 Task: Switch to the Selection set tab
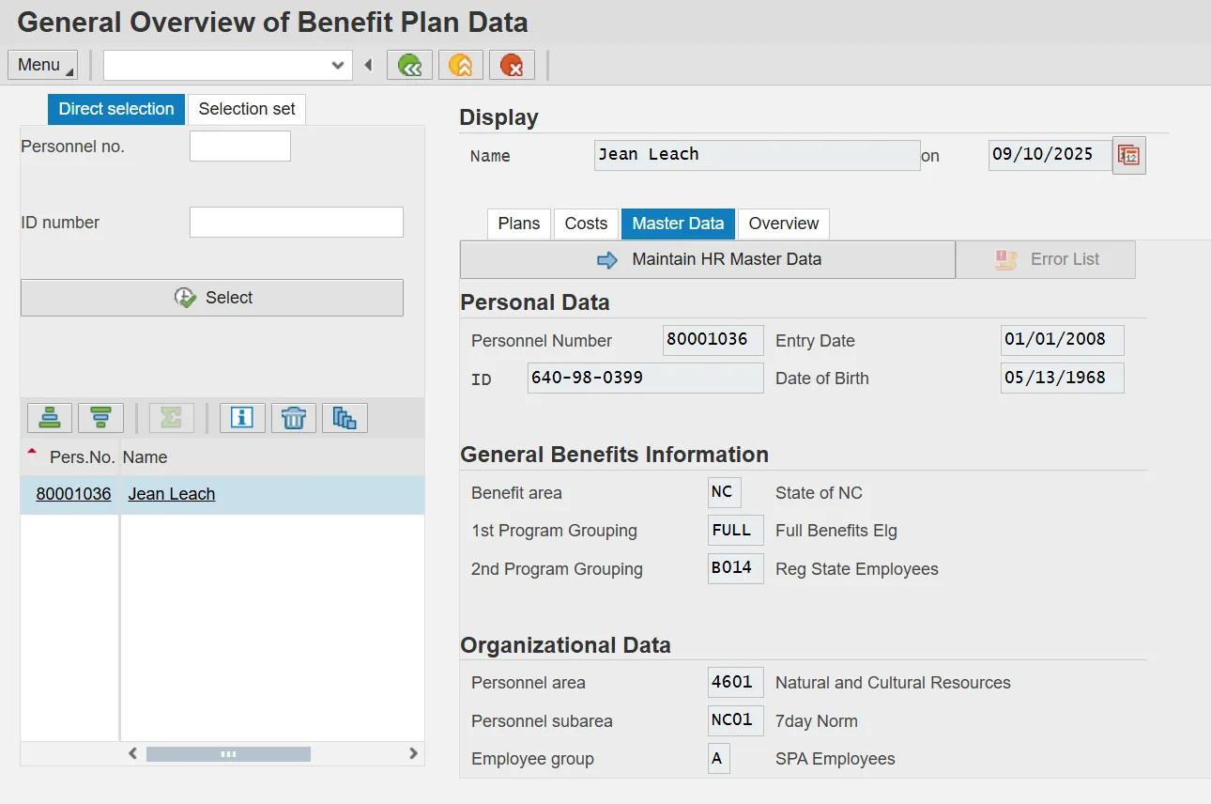(x=247, y=109)
